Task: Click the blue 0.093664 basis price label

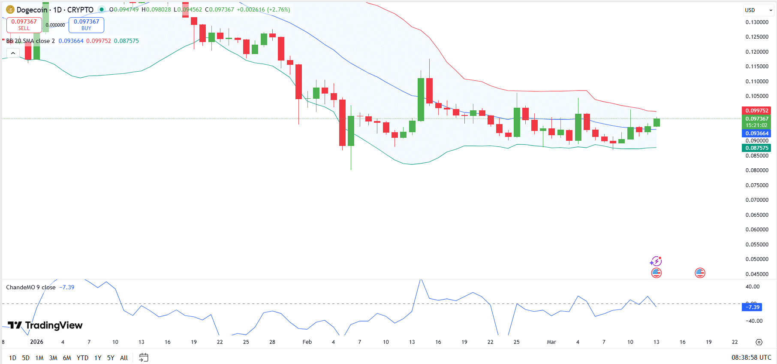Action: pos(757,133)
